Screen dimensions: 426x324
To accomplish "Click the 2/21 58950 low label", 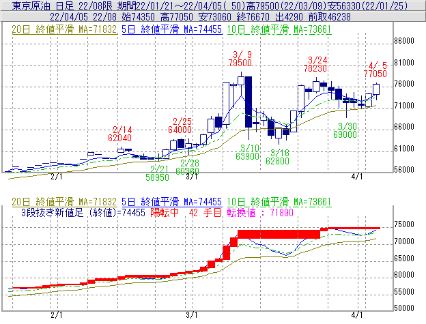I will pyautogui.click(x=157, y=173).
